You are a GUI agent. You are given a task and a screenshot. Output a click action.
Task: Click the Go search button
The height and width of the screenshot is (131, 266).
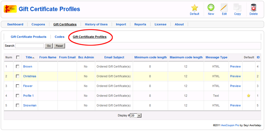pyautogui.click(x=49, y=46)
